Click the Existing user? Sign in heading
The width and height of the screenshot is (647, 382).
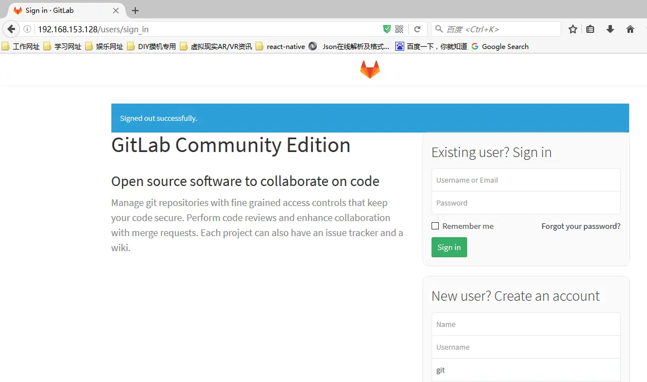pyautogui.click(x=492, y=153)
